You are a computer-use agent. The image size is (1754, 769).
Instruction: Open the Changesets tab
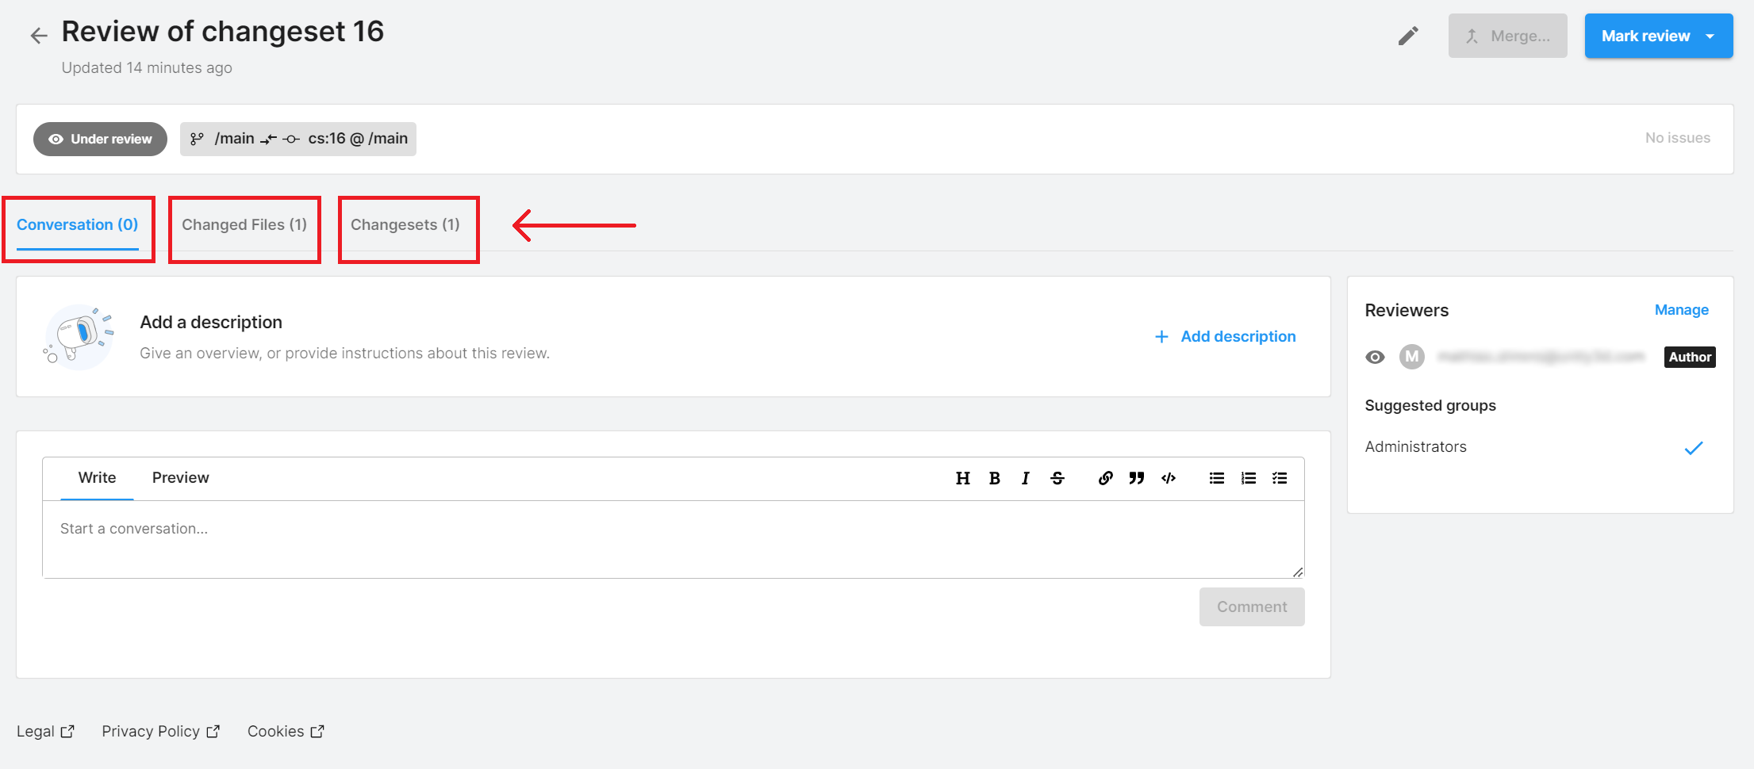pyautogui.click(x=405, y=225)
